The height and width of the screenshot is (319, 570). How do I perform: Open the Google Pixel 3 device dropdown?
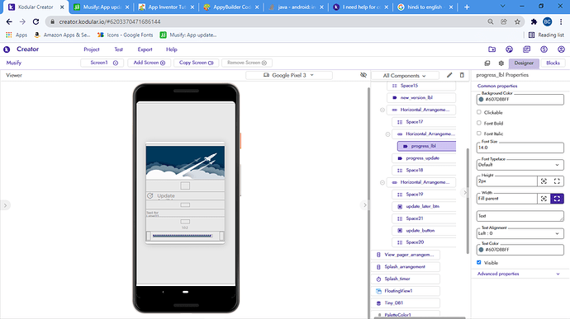[289, 75]
